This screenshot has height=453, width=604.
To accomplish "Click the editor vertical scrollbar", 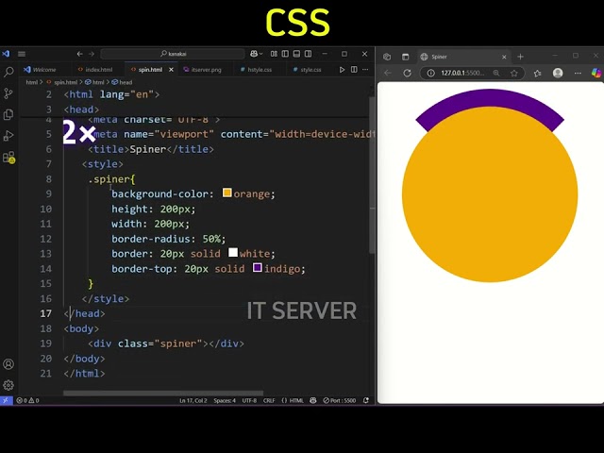I will 372,176.
